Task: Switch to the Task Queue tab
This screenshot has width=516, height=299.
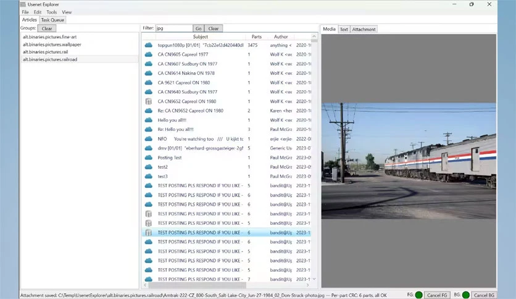Action: (x=52, y=20)
